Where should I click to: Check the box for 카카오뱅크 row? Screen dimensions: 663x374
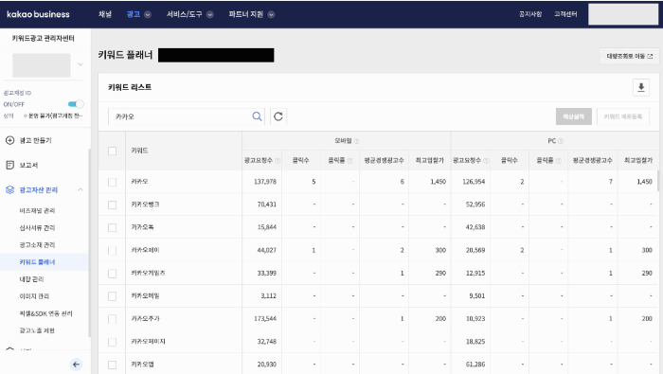[x=112, y=205]
